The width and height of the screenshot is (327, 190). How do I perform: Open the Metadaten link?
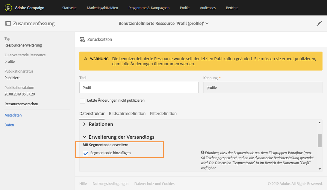pos(13,115)
